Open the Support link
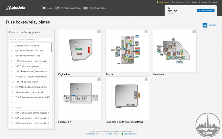Viewport: 222px width, 139px height. [195, 2]
